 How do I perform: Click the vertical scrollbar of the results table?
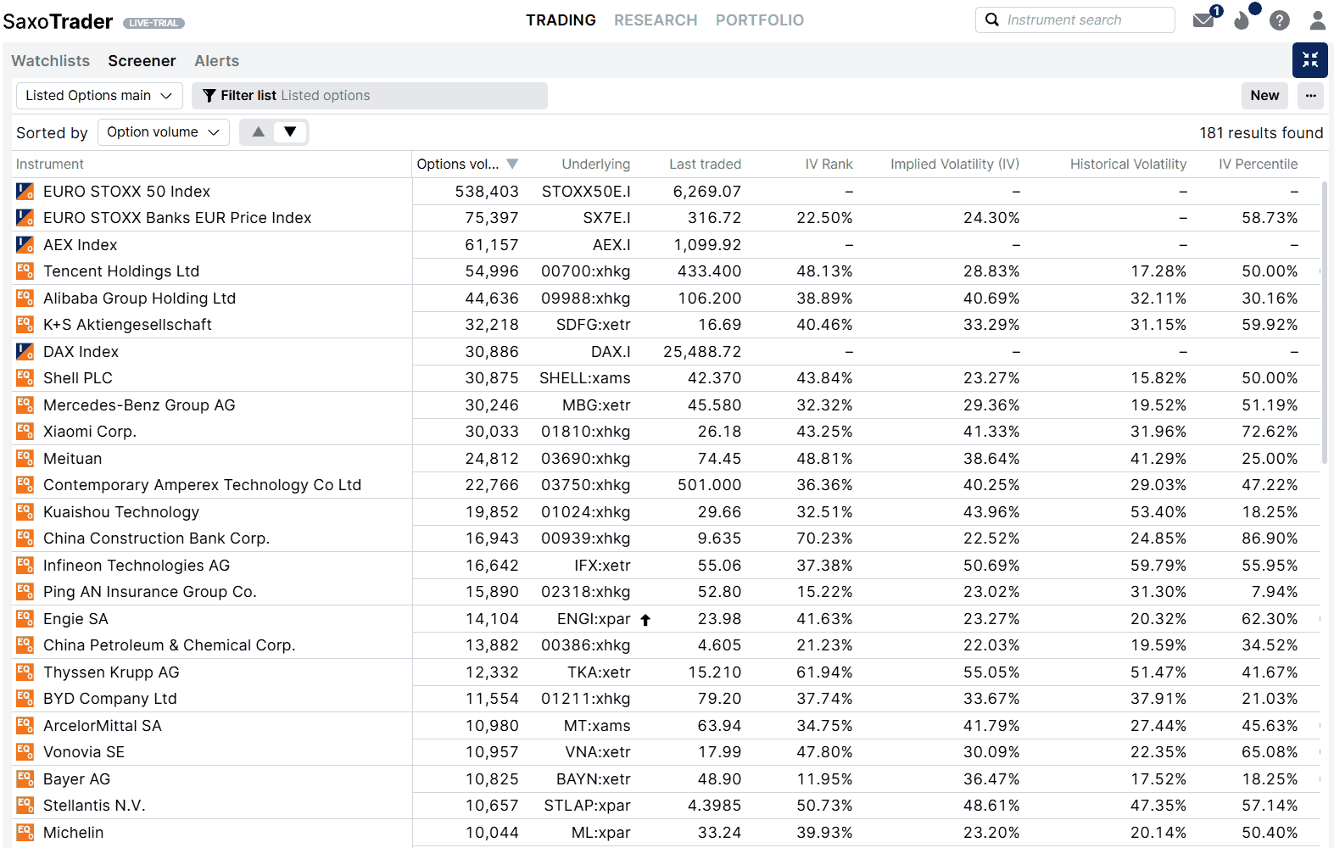[x=1325, y=322]
